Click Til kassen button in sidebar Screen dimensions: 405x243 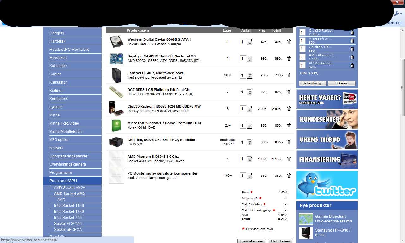pyautogui.click(x=342, y=83)
